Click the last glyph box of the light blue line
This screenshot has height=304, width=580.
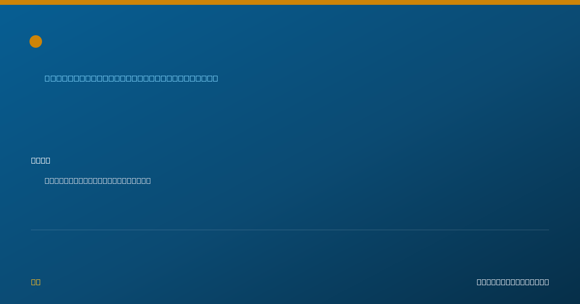[x=216, y=78]
